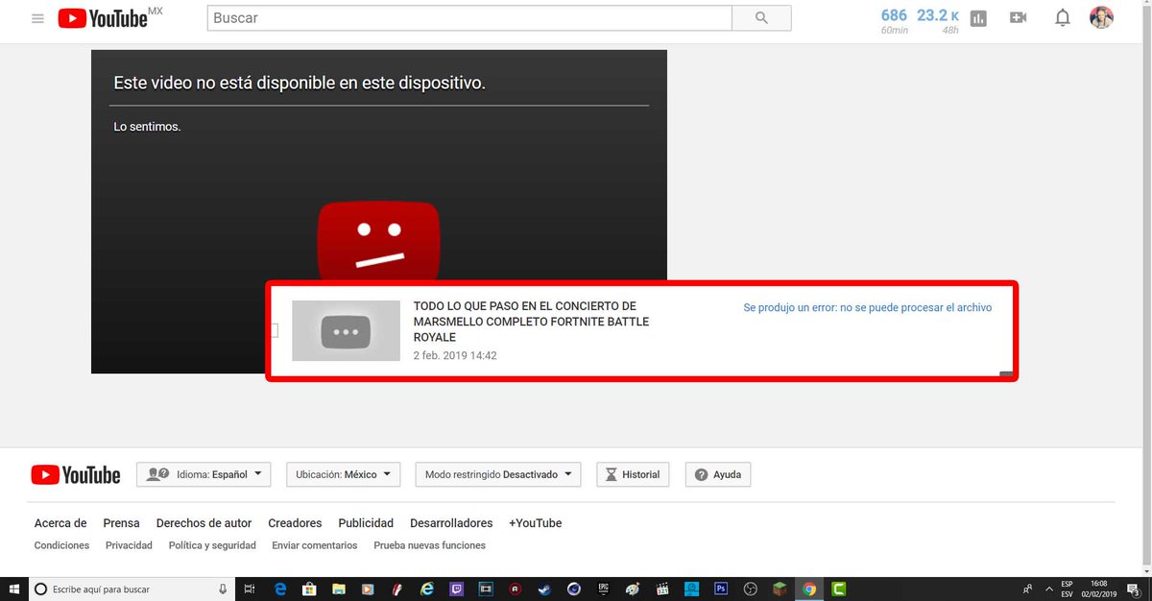
Task: Open Epic Games Launcher from the taskbar
Action: tap(604, 589)
